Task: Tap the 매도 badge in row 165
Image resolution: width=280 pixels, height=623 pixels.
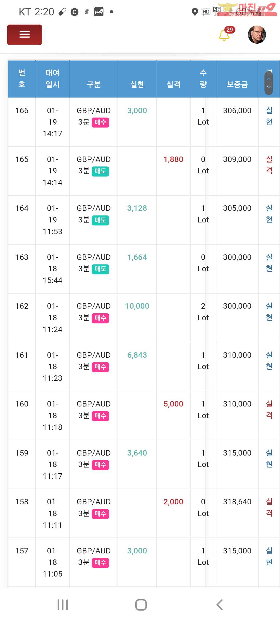Action: point(100,171)
